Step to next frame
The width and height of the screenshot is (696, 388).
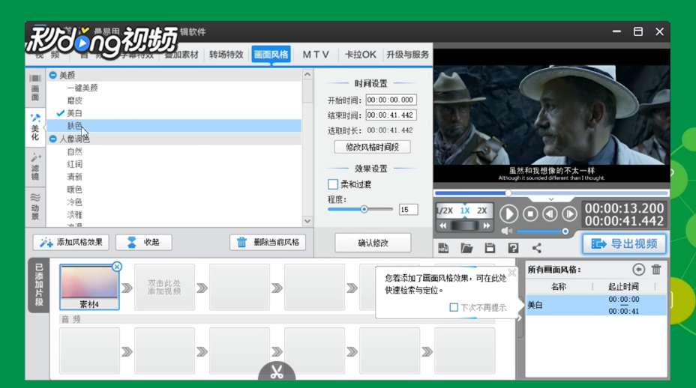[x=569, y=214]
